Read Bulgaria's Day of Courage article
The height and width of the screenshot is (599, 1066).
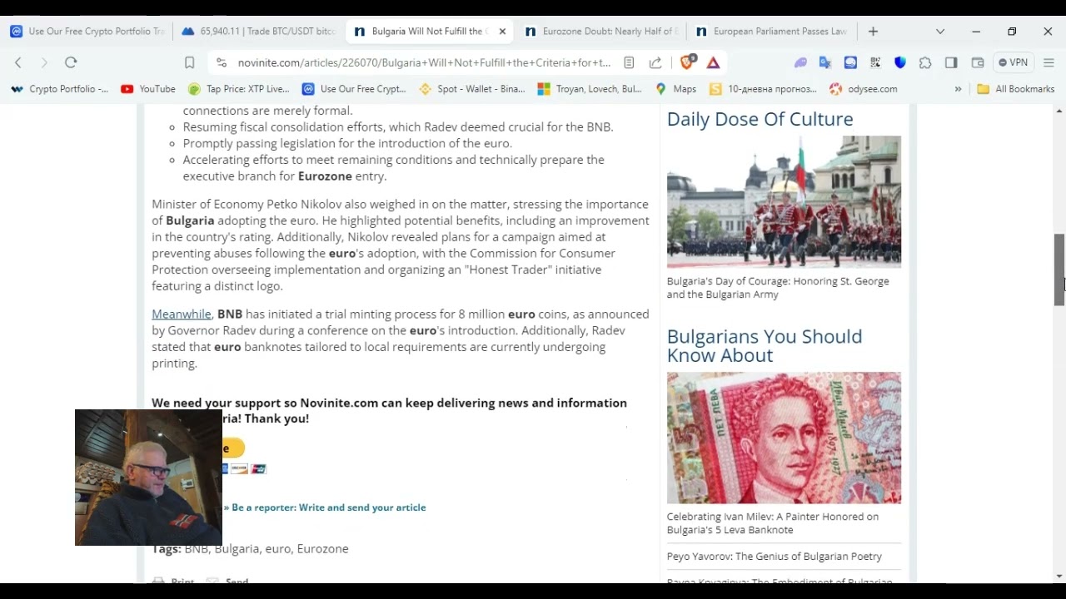point(778,288)
